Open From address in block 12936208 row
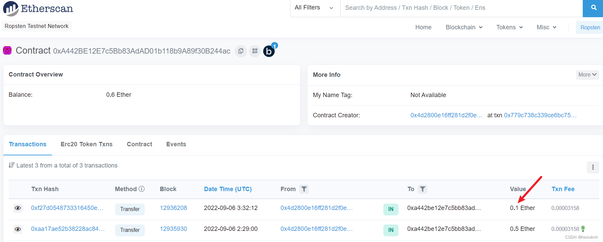The height and width of the screenshot is (242, 603). (x=317, y=208)
